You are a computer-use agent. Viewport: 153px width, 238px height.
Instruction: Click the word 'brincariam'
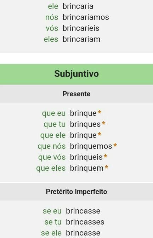[81, 39]
